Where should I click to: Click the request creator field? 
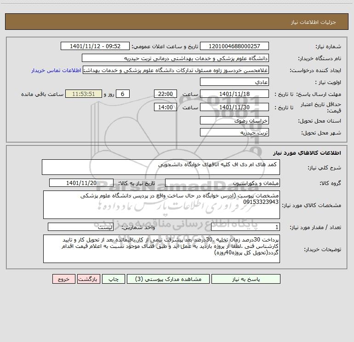coord(176,70)
